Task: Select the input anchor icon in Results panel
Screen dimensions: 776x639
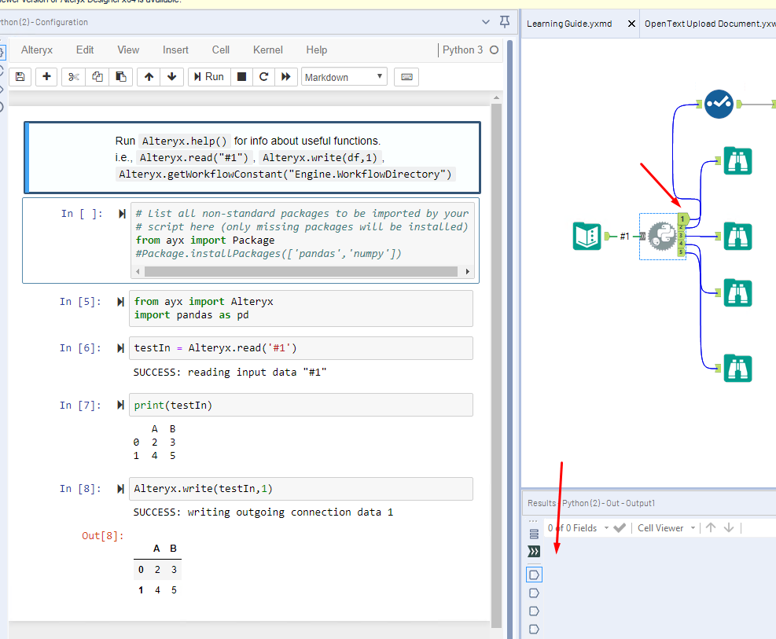Action: pyautogui.click(x=534, y=552)
